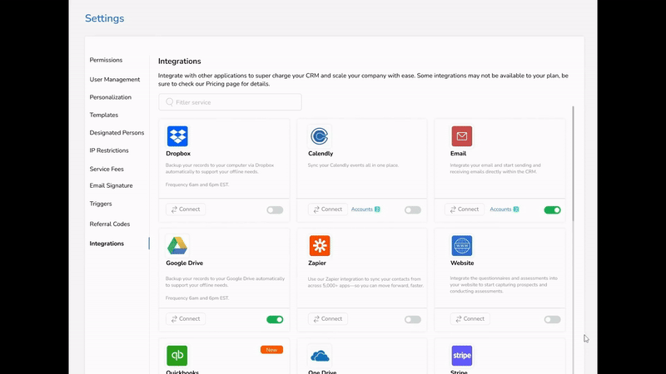Go to Email Signature settings
This screenshot has width=666, height=374.
(111, 185)
